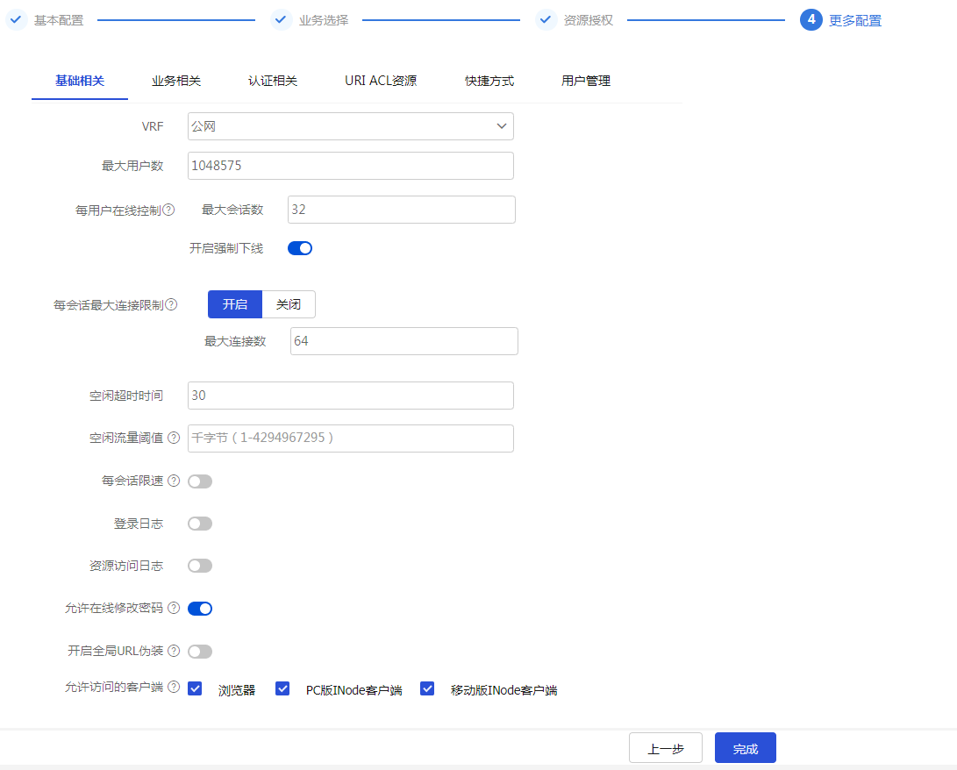This screenshot has width=957, height=770.
Task: Click help icon next to 允许访问的客户端
Action: (174, 687)
